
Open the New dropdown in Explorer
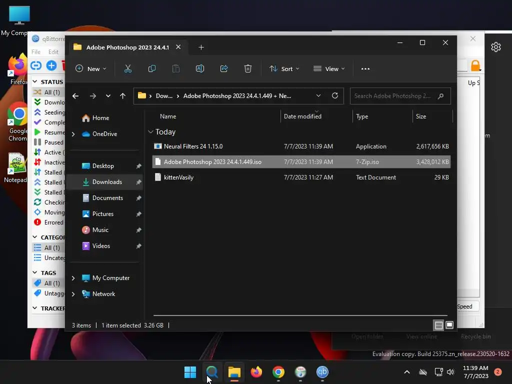tap(91, 69)
